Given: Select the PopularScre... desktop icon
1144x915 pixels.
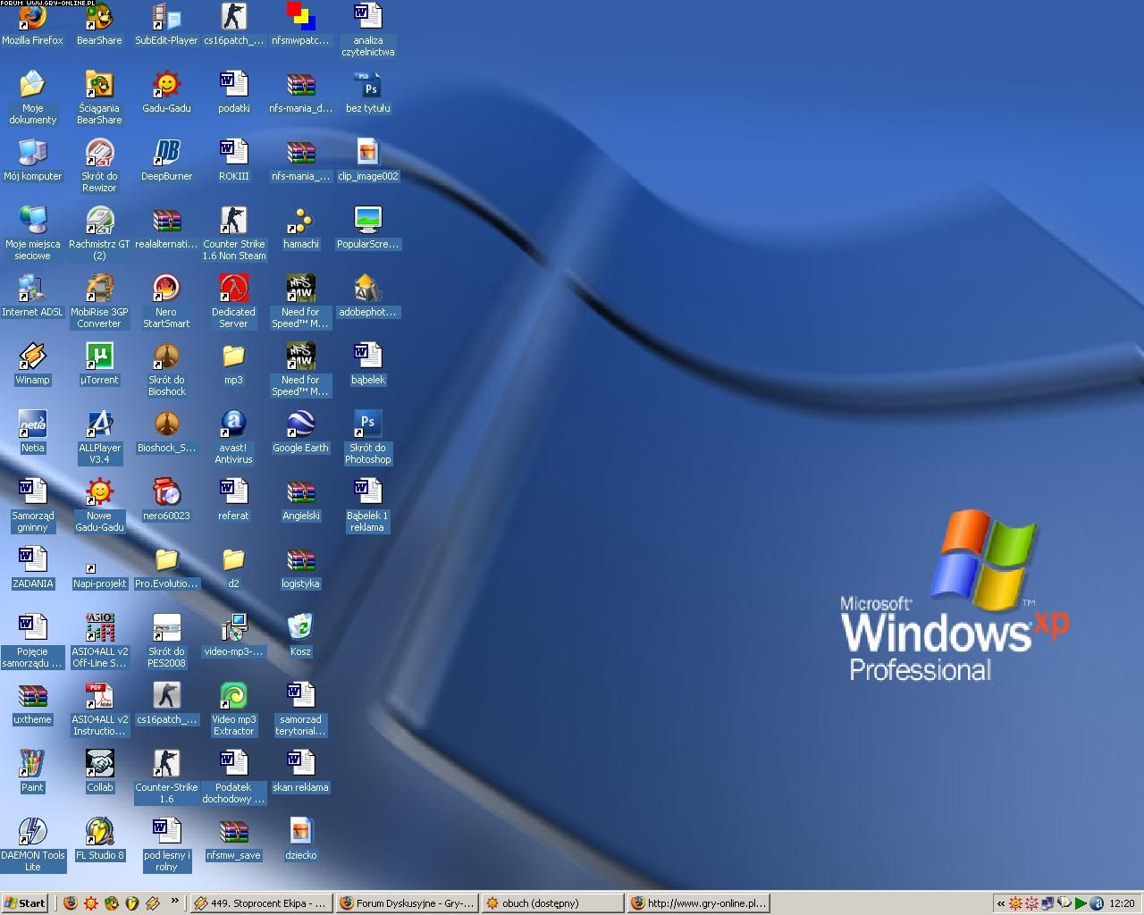Looking at the screenshot, I should 367,228.
